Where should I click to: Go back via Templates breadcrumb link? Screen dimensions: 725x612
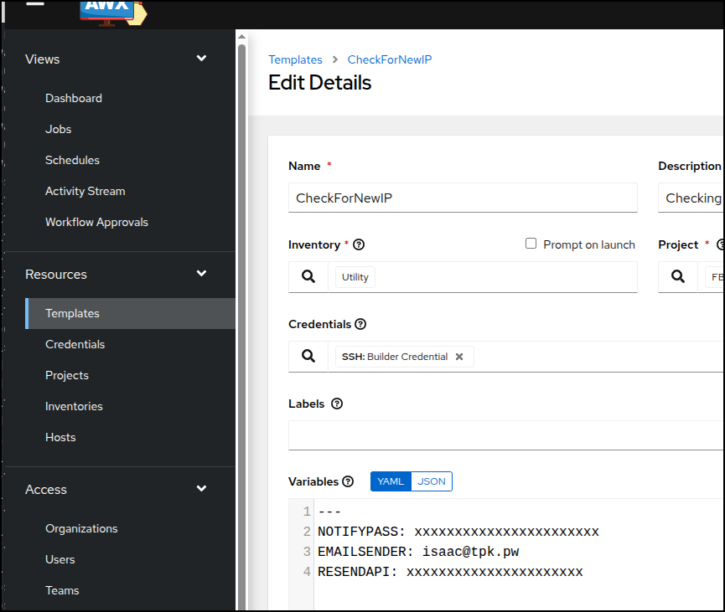[x=295, y=59]
